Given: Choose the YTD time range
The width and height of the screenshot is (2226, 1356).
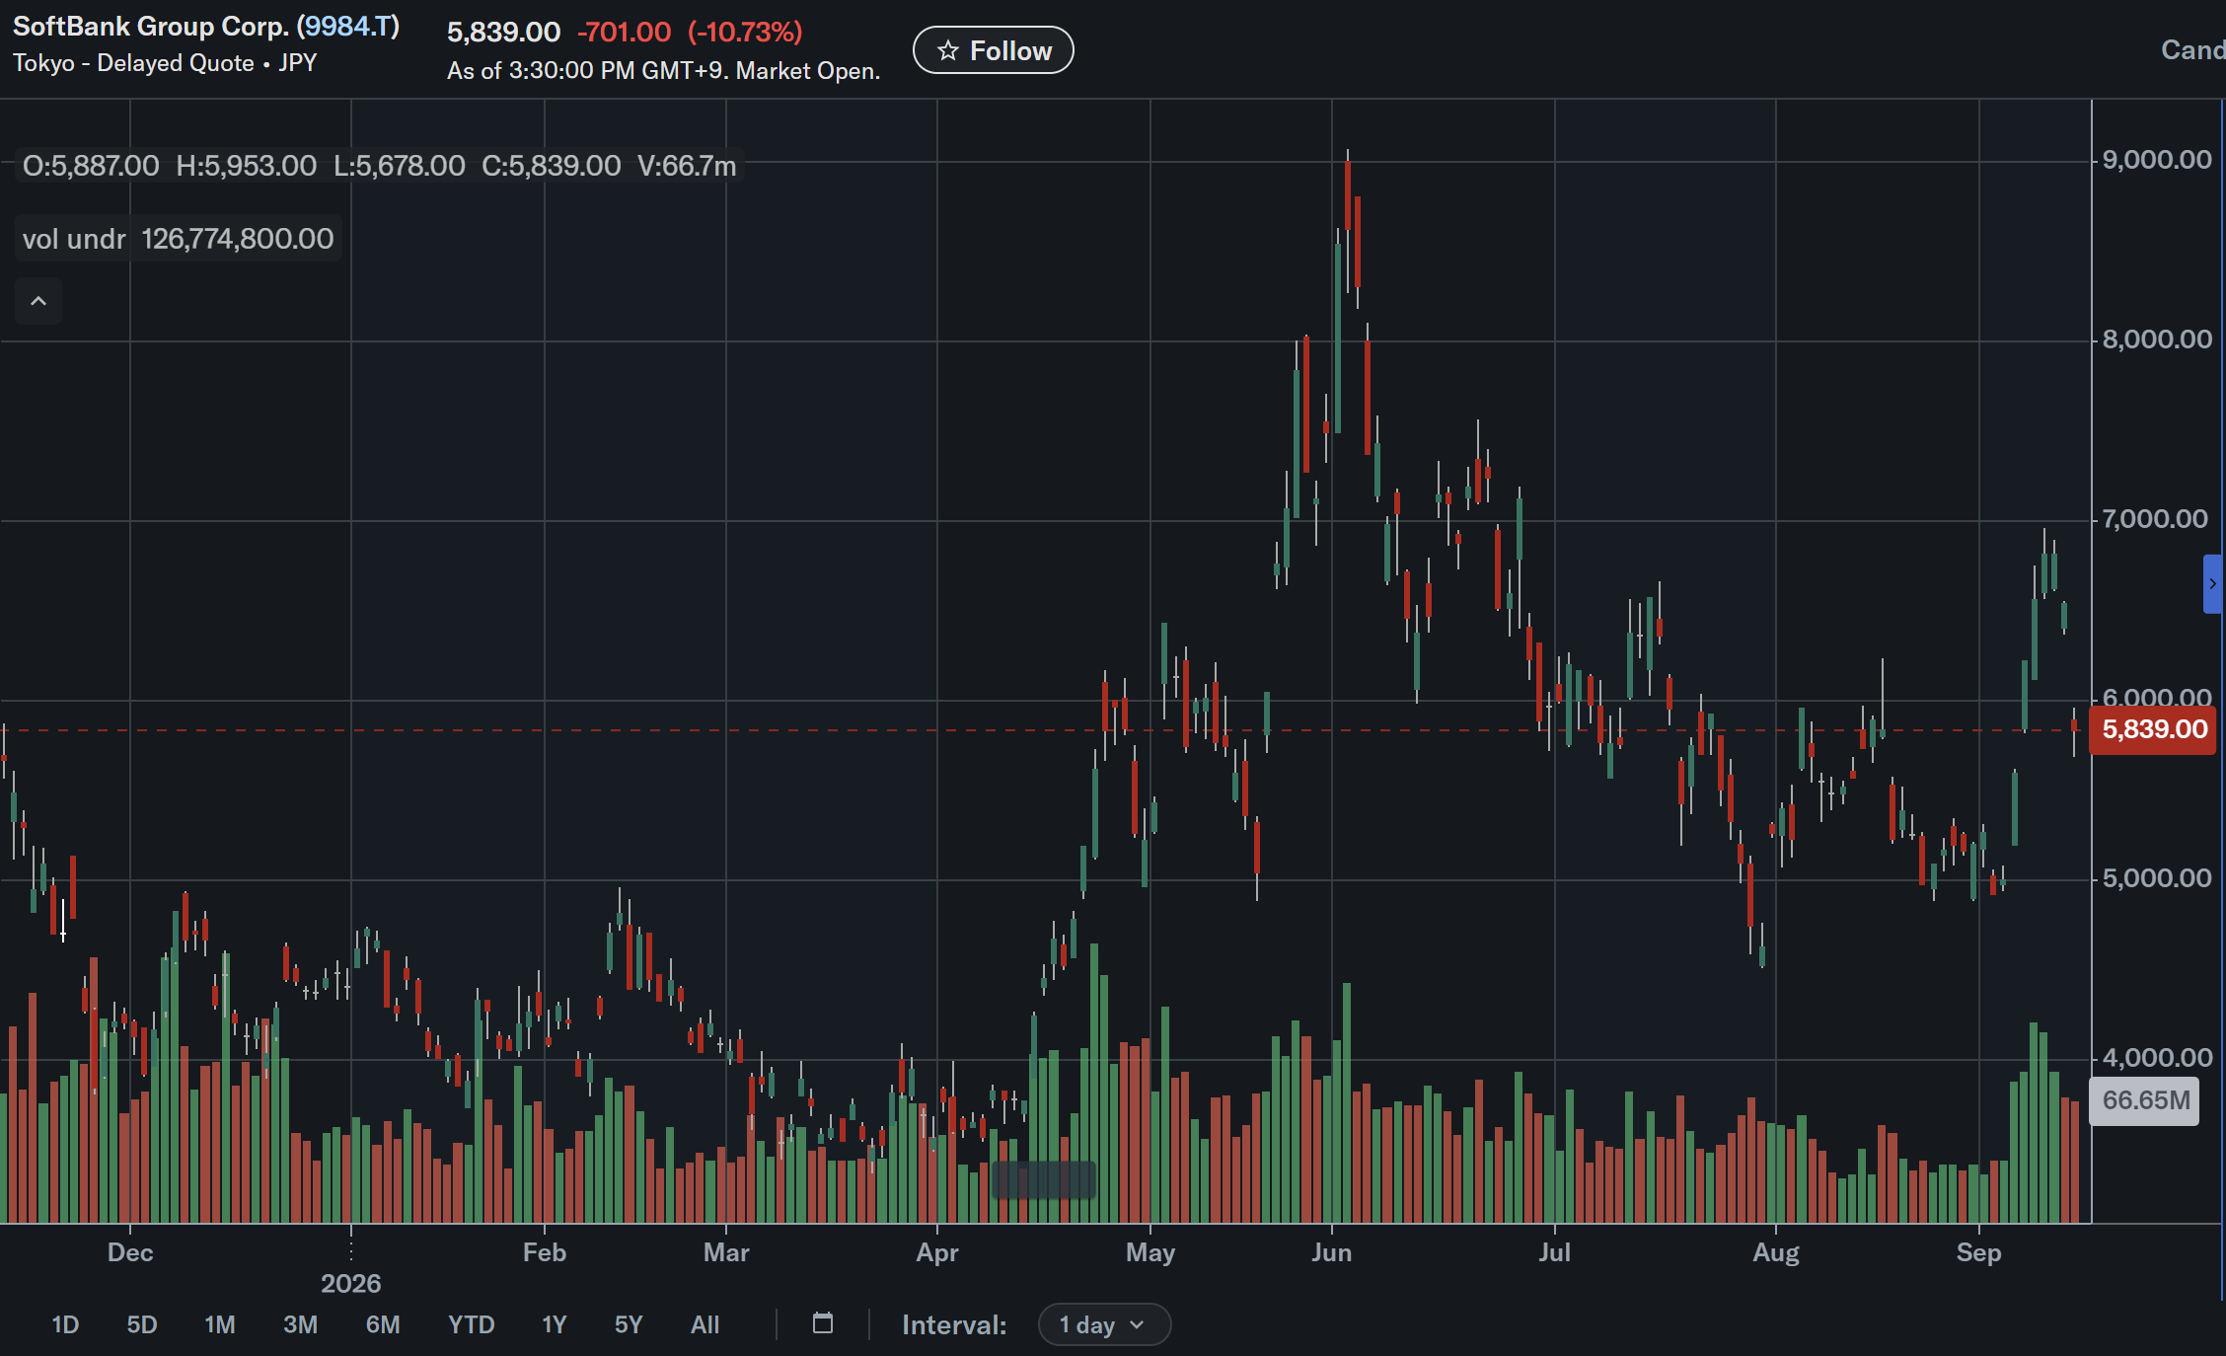Looking at the screenshot, I should click(471, 1324).
